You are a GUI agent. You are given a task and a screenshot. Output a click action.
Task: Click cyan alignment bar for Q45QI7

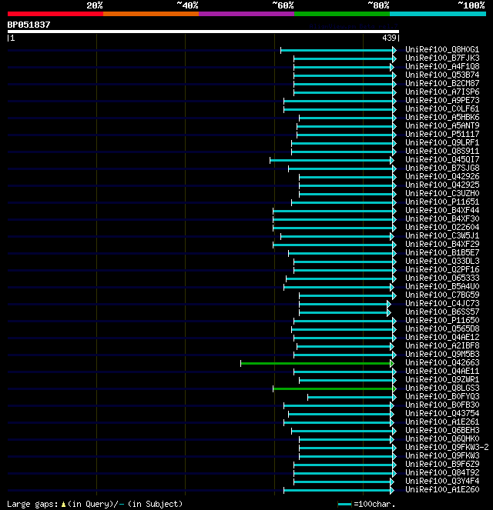tap(332, 160)
